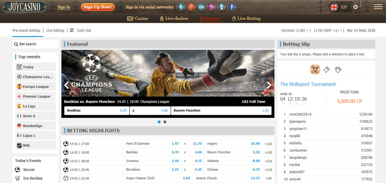This screenshot has height=183, width=386.
Task: Click the Sign Up Now! button
Action: (98, 7)
